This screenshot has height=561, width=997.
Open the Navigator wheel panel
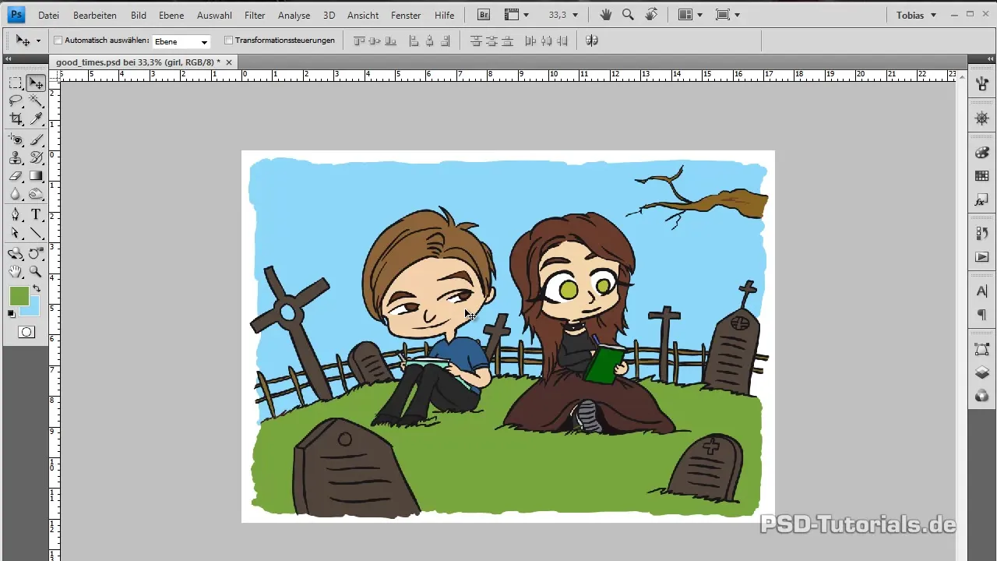pyautogui.click(x=981, y=118)
